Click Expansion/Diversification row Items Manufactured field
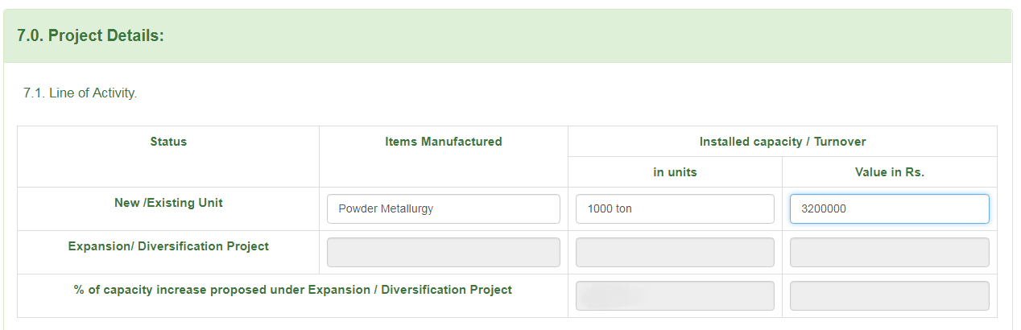 tap(443, 252)
